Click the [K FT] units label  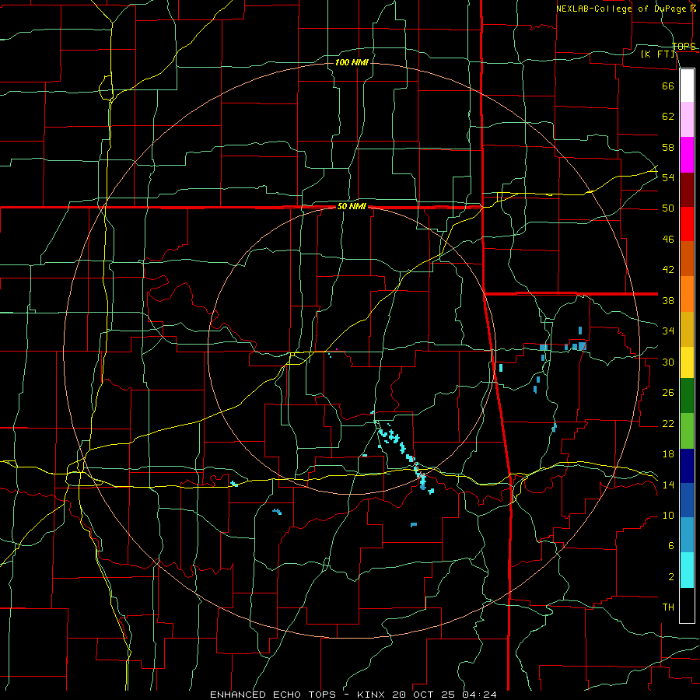pos(658,54)
